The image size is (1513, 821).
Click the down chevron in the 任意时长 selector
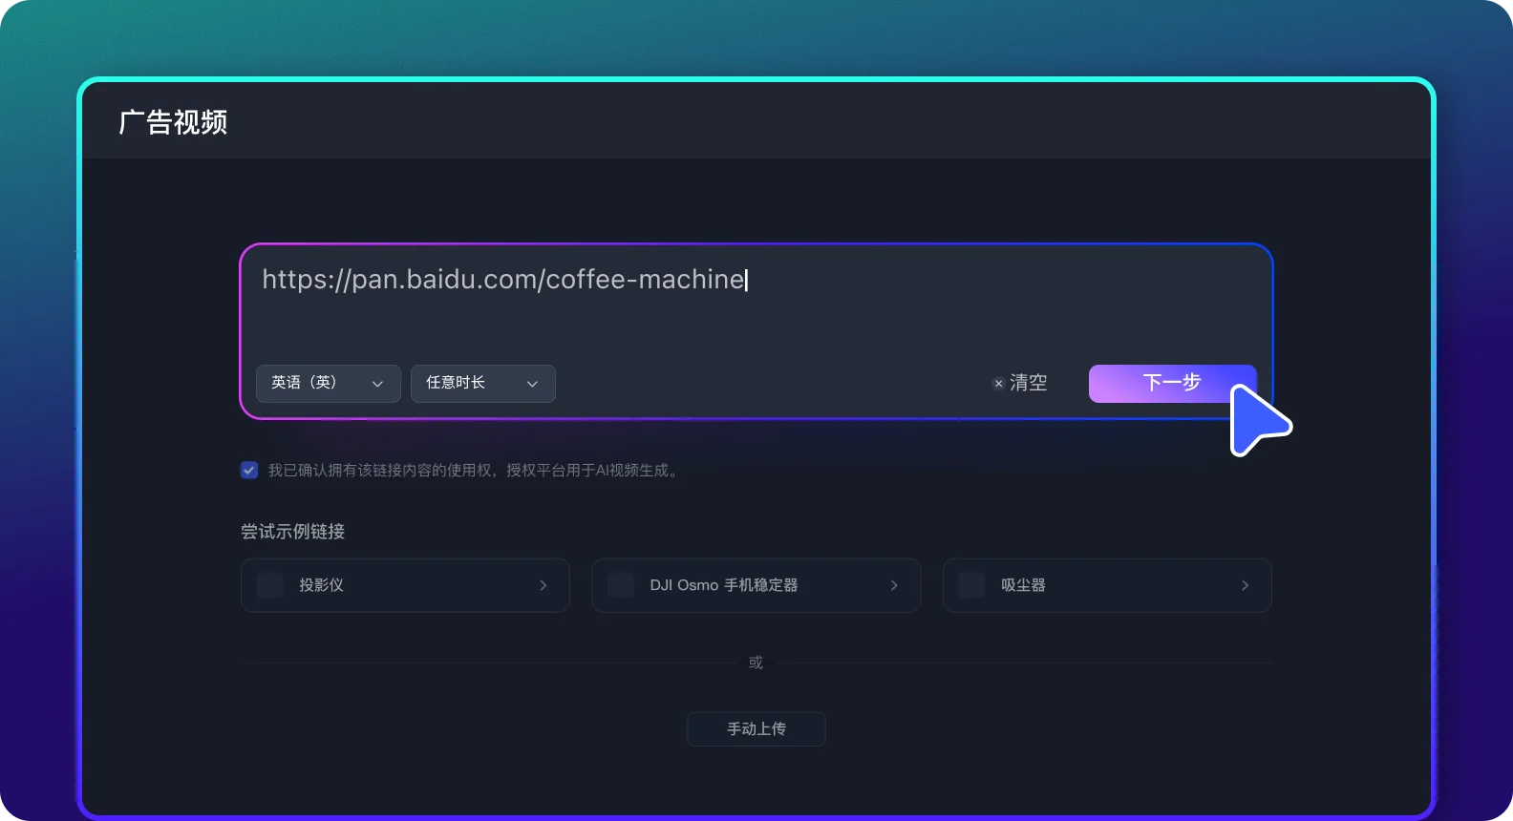click(x=532, y=384)
